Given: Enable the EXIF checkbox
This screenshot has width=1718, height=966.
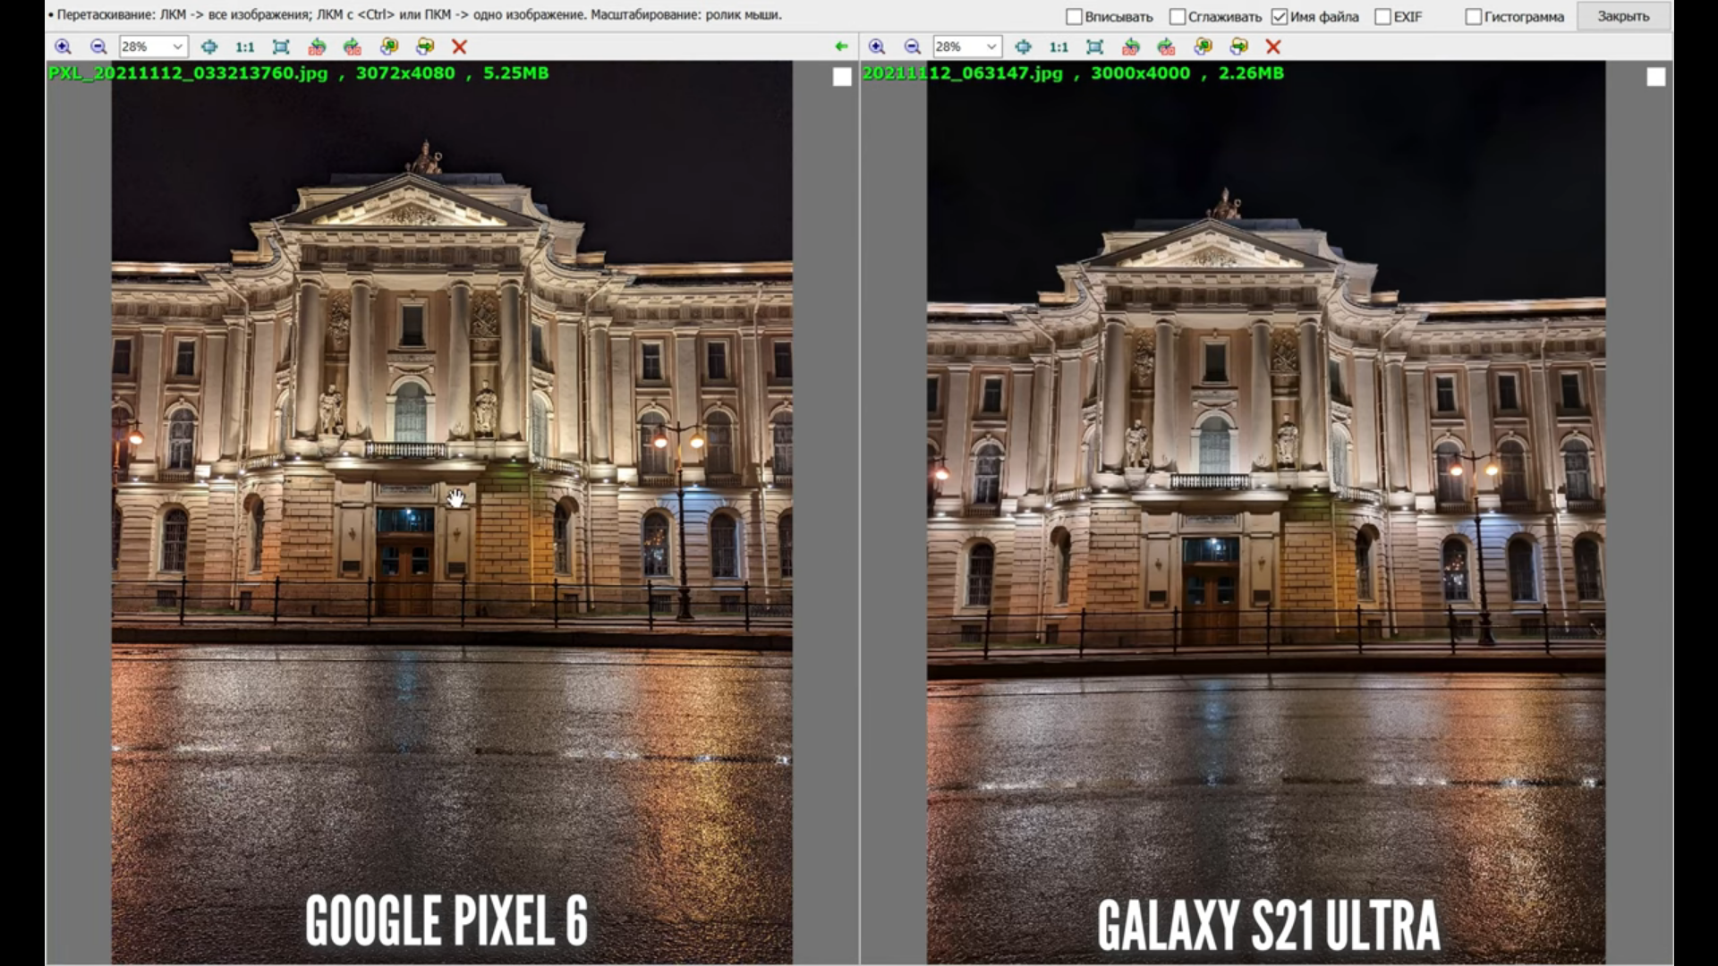Looking at the screenshot, I should 1382,17.
